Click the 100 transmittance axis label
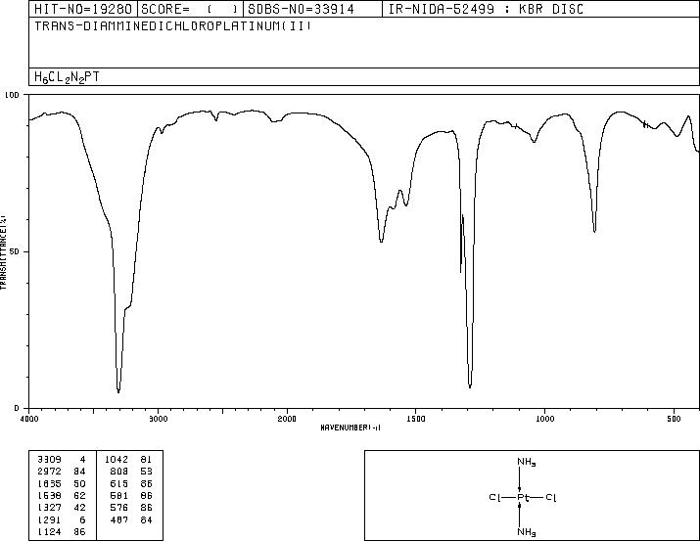The height and width of the screenshot is (541, 700). coord(12,95)
